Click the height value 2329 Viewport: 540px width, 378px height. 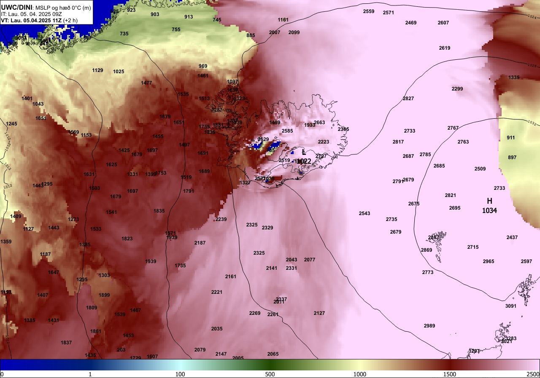click(x=267, y=228)
